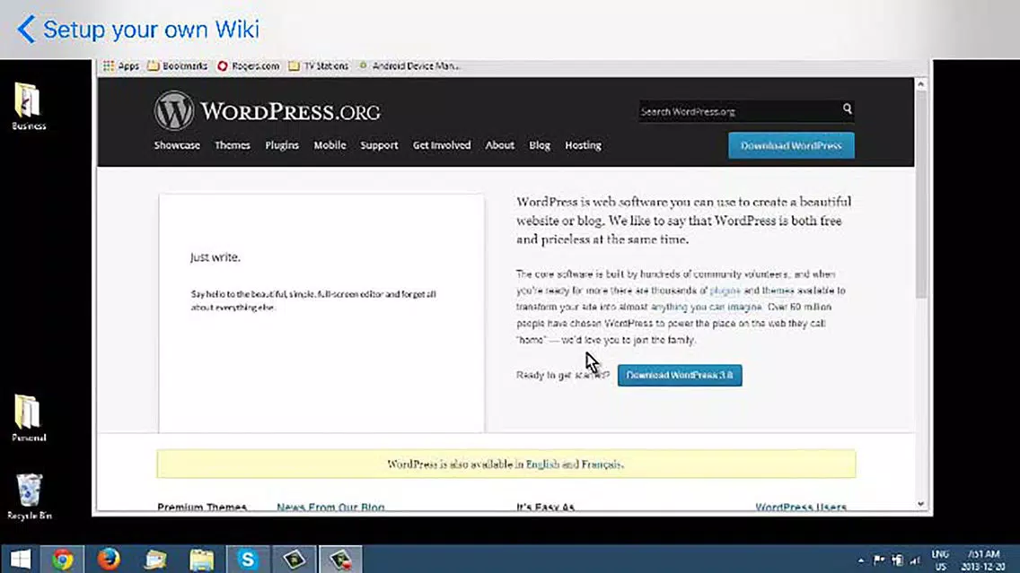Image resolution: width=1020 pixels, height=573 pixels.
Task: Select the English language link
Action: coord(542,464)
